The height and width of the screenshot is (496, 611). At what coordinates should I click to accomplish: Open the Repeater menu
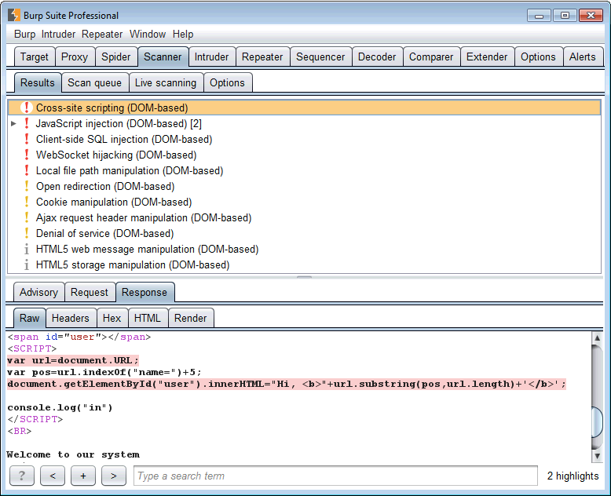click(102, 35)
